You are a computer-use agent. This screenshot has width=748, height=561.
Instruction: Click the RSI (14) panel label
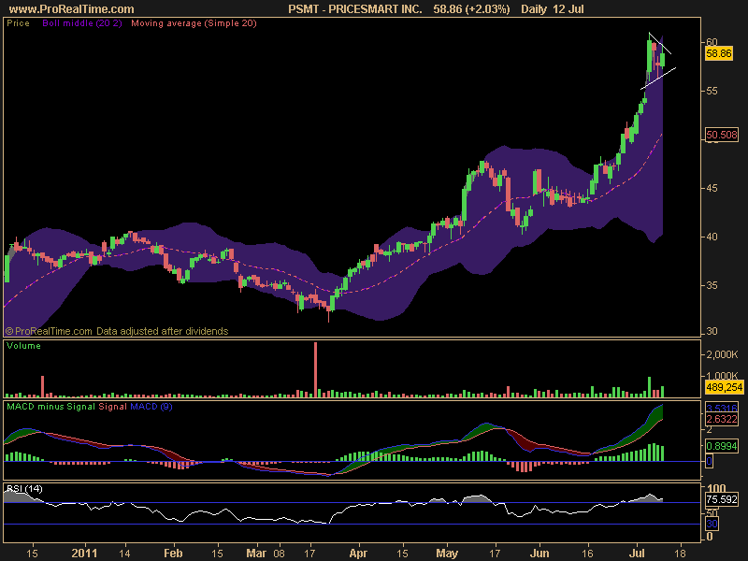(24, 488)
